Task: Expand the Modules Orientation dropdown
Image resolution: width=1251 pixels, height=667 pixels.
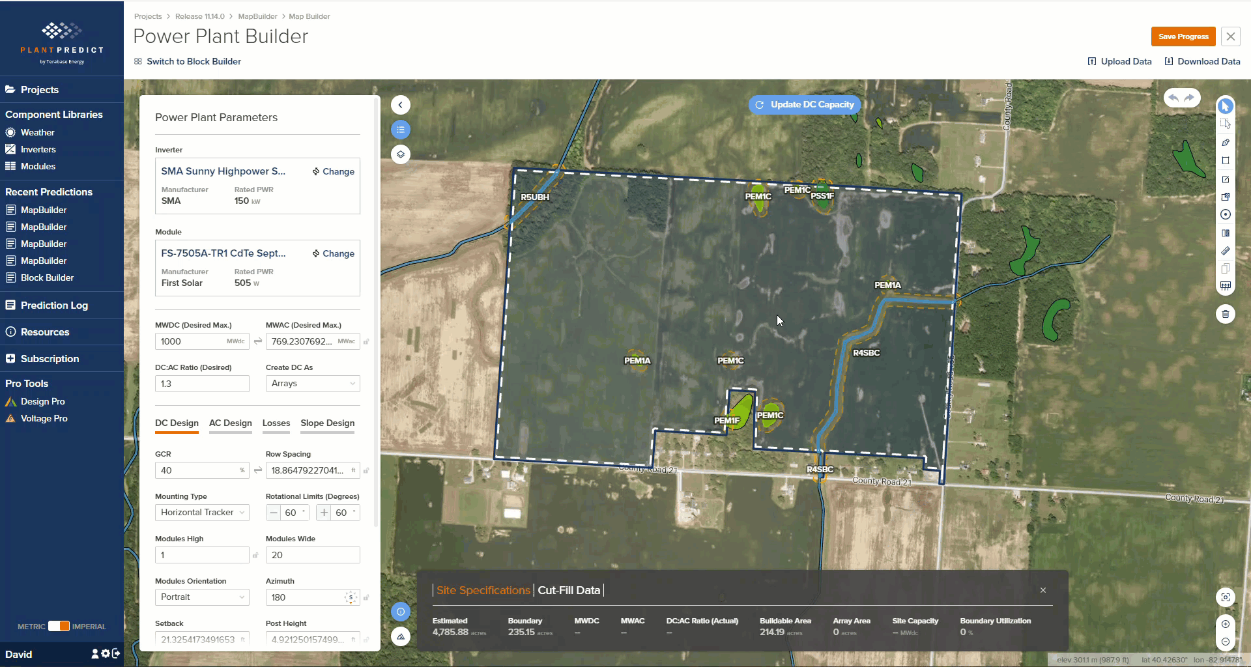Action: tap(202, 597)
